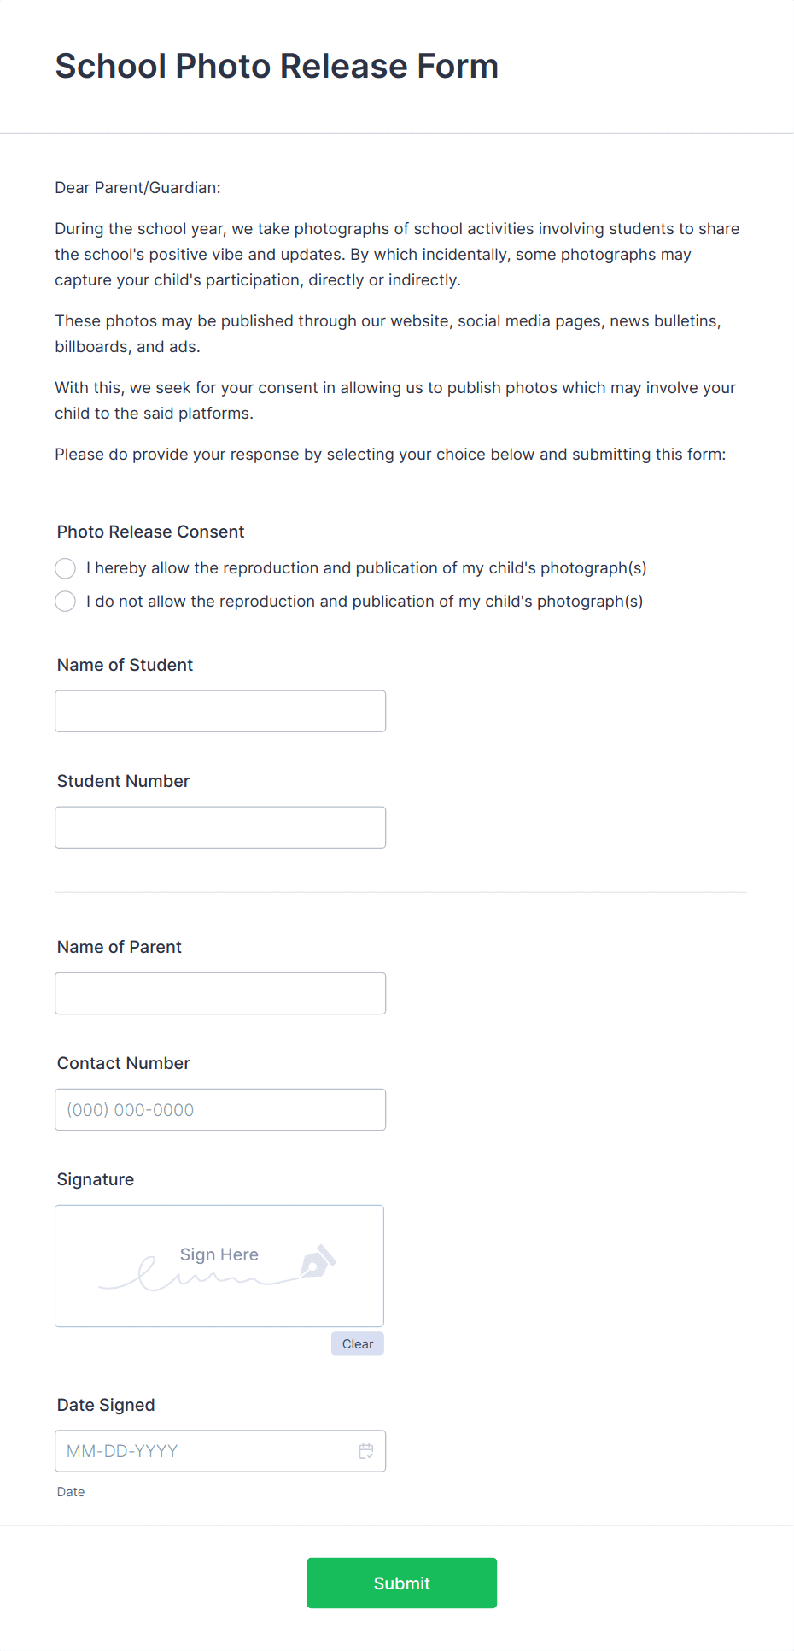This screenshot has height=1651, width=794.
Task: Click the pen icon inside the signature pad
Action: coord(316,1262)
